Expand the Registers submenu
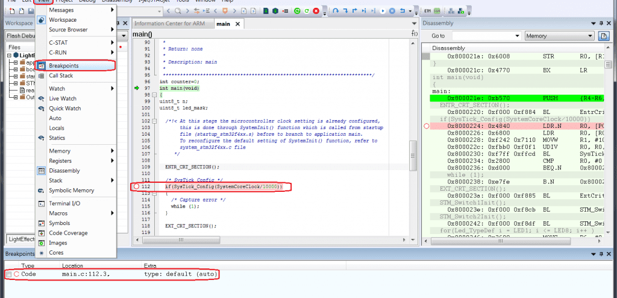 click(75, 161)
